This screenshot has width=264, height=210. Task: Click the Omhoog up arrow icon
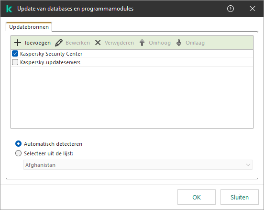(142, 43)
